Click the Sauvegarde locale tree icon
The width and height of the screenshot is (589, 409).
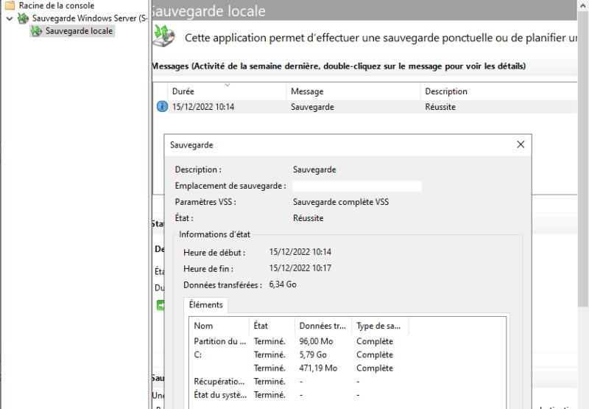[36, 31]
